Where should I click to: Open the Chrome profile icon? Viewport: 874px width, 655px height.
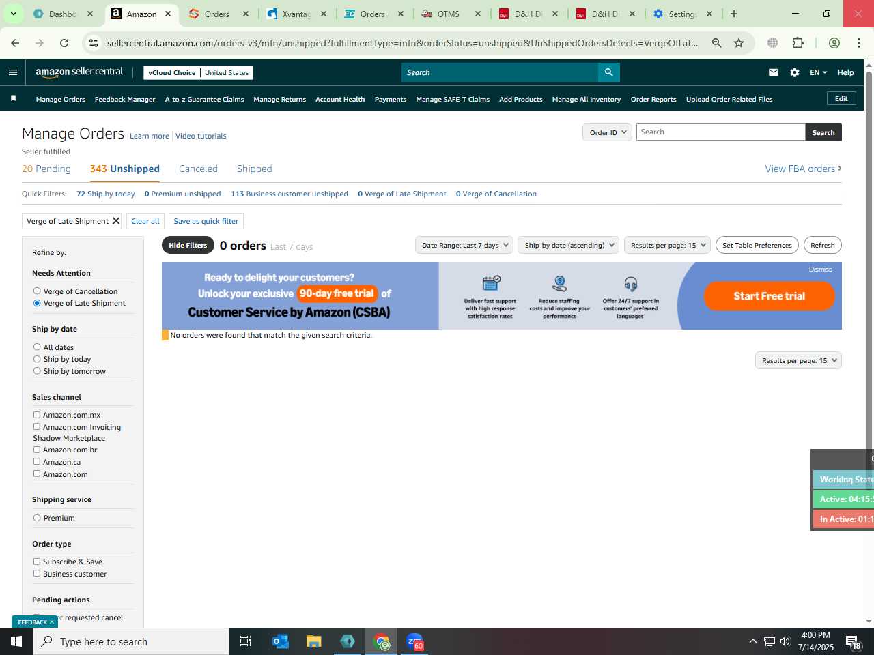(834, 43)
